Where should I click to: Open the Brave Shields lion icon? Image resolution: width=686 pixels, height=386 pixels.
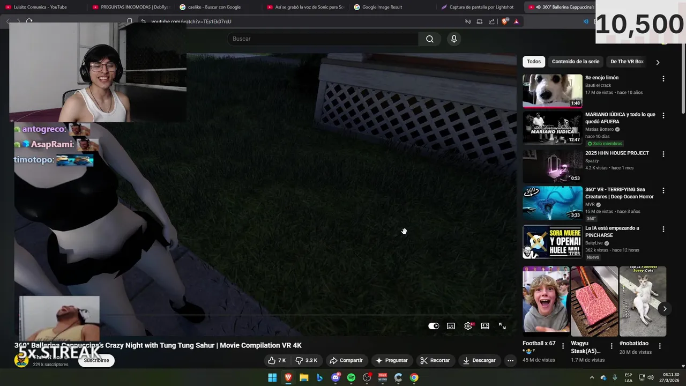(x=505, y=21)
